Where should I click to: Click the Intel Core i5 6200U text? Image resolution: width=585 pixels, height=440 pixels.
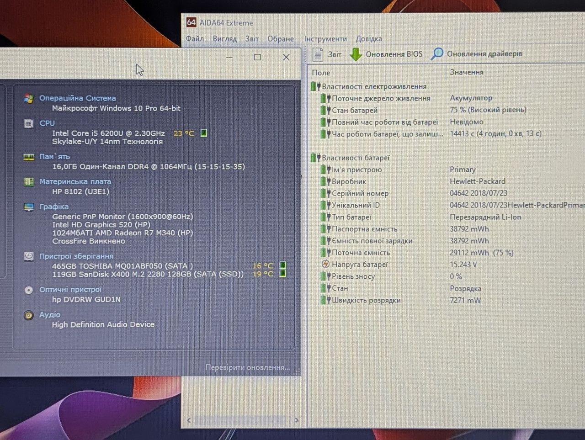(x=108, y=133)
